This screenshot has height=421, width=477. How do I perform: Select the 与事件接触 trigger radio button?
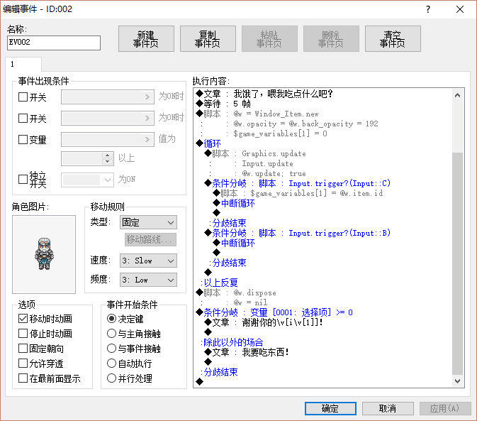(112, 349)
